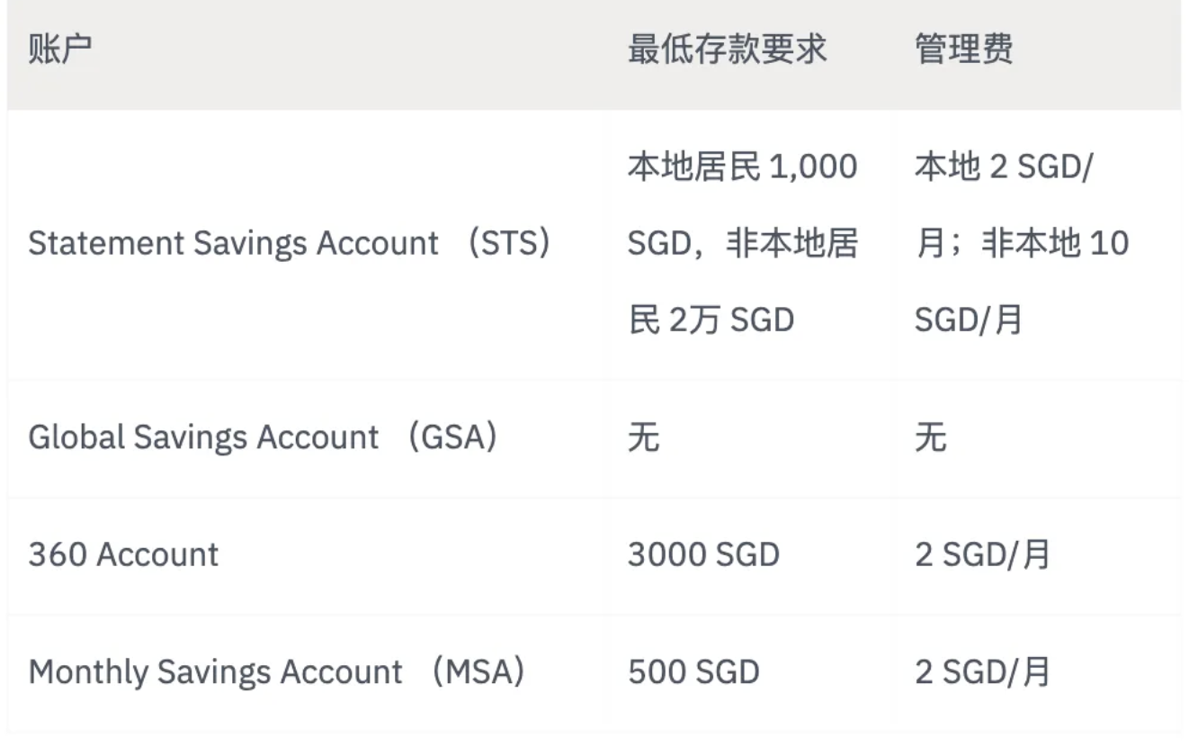Click the 500 SGD deposit cell
The width and height of the screenshot is (1189, 747).
[693, 672]
